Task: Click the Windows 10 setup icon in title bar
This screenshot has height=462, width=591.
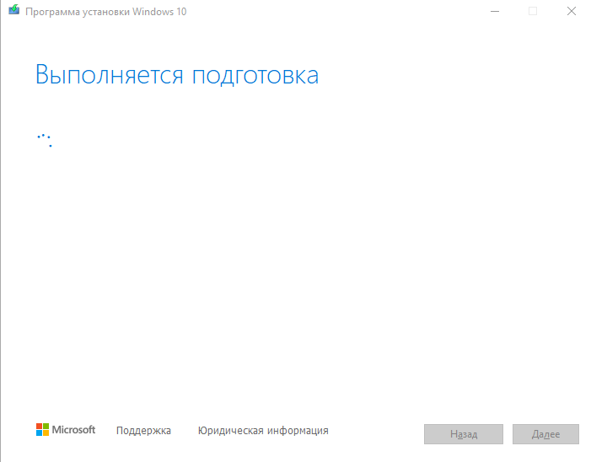Action: click(x=14, y=10)
